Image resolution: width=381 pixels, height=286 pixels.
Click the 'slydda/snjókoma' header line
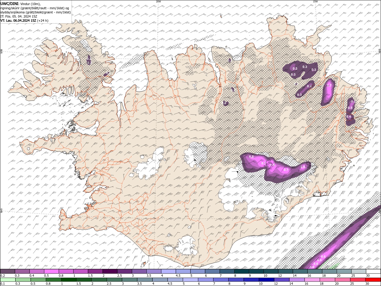coord(36,12)
